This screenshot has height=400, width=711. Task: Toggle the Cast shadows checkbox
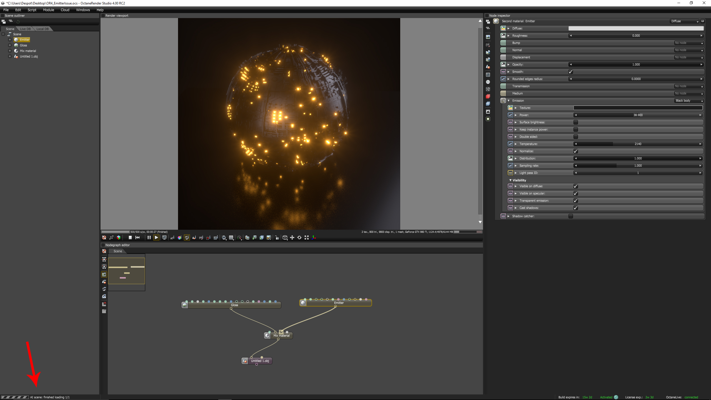click(575, 208)
